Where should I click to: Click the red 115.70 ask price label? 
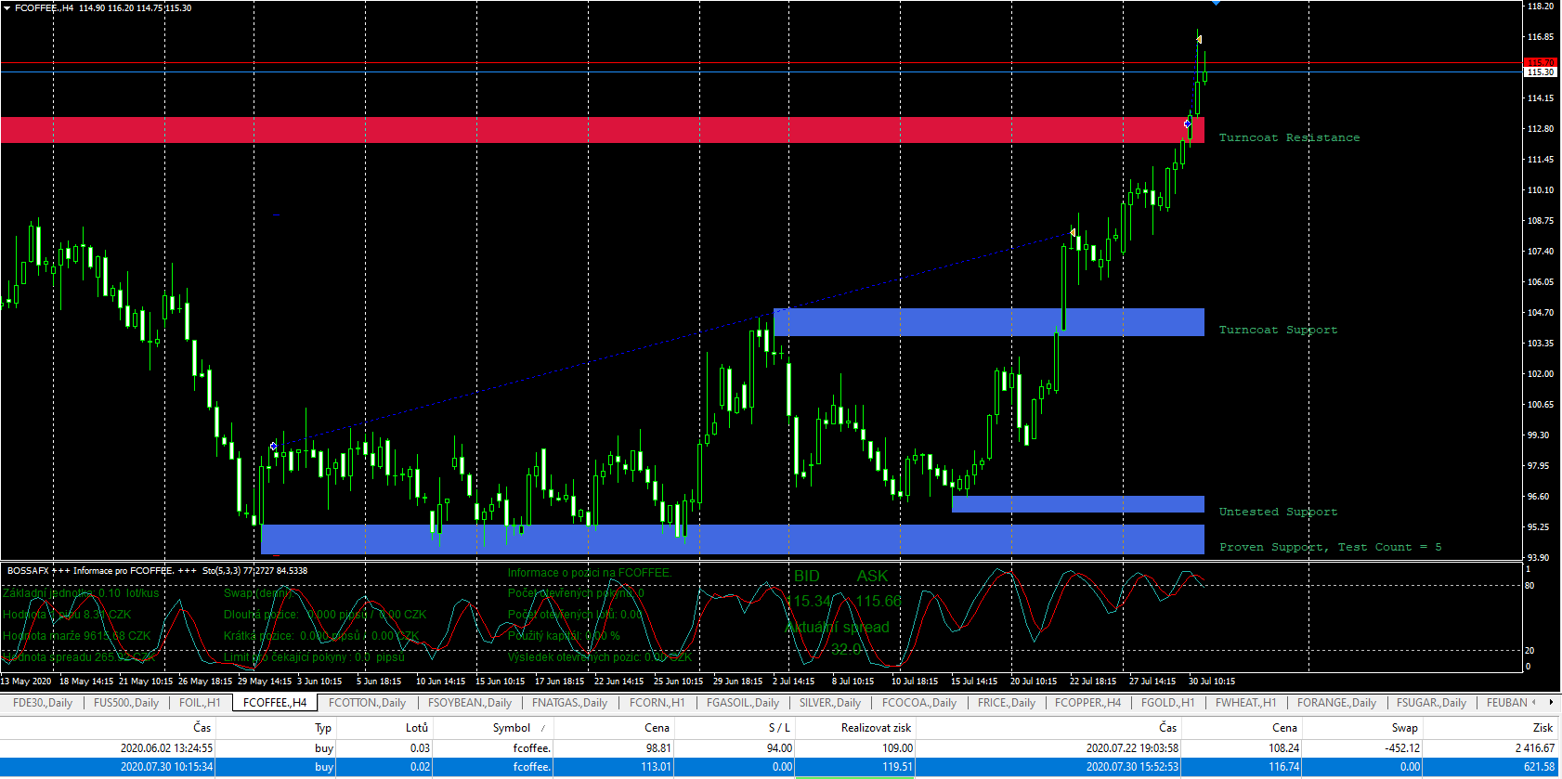click(1540, 62)
